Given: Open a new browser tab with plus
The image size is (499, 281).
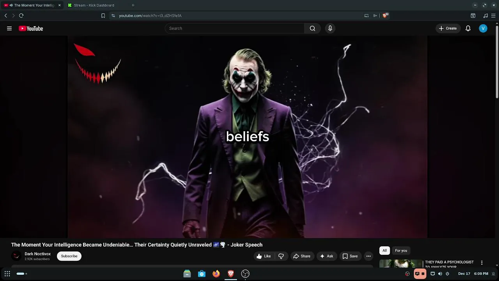Looking at the screenshot, I should coord(133,5).
